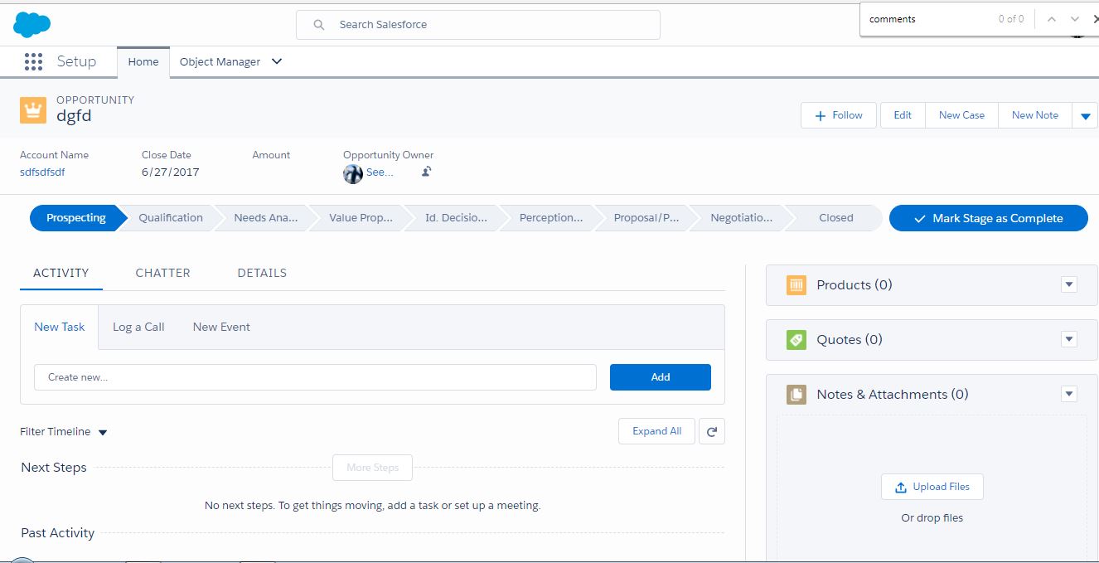Refresh the activity timeline
Screen dimensions: 1099x563
[x=711, y=431]
